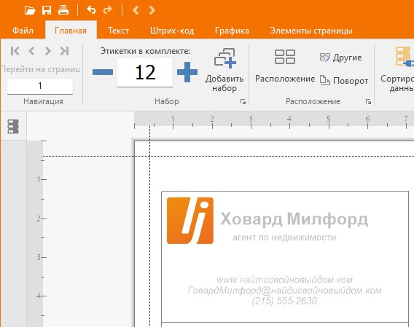
Task: Open the Другие options
Action: (x=340, y=58)
